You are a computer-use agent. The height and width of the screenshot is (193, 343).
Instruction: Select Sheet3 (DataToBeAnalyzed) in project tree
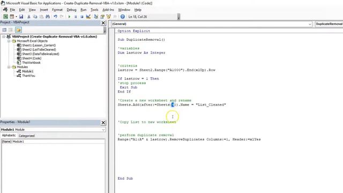click(41, 54)
